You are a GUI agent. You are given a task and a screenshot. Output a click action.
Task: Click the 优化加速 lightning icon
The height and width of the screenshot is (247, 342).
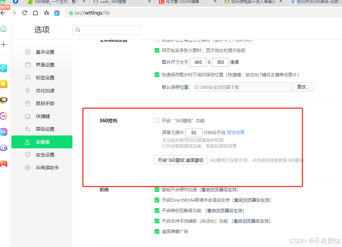pos(28,91)
